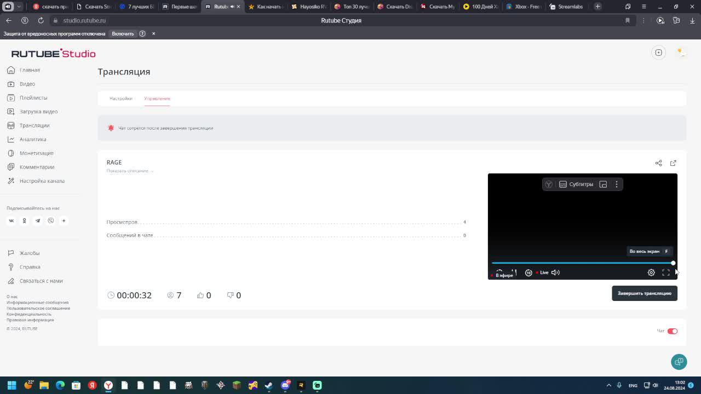The image size is (701, 394).
Task: Open the three-dot menu in the player overlay
Action: coord(617,184)
